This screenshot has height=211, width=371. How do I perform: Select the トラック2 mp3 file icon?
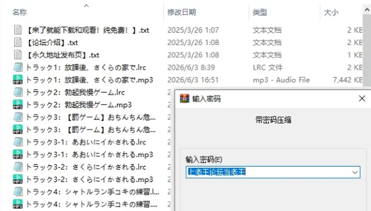(x=18, y=105)
